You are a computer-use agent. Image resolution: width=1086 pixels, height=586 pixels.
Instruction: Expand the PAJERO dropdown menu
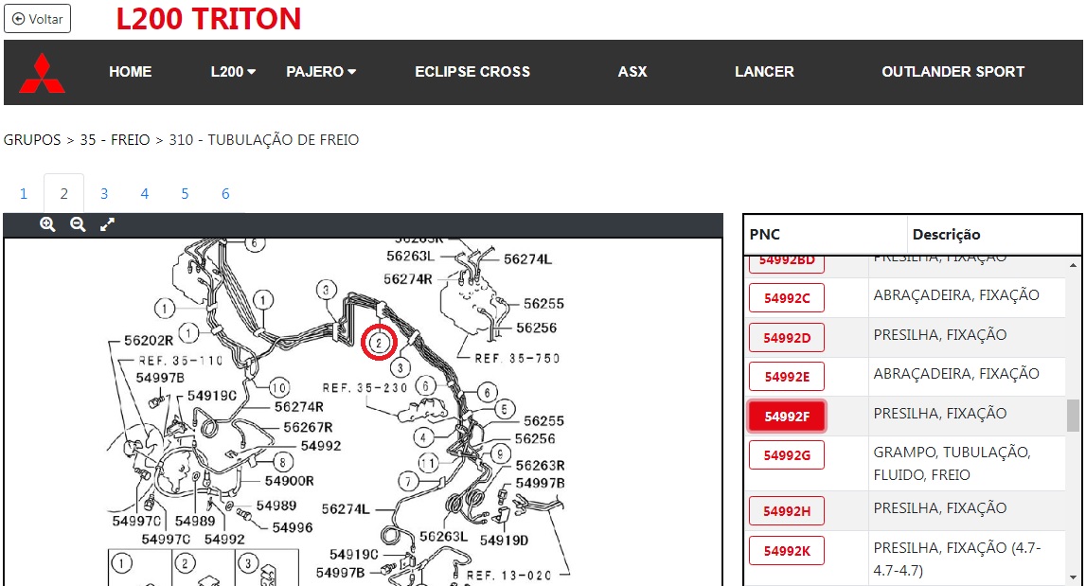321,72
